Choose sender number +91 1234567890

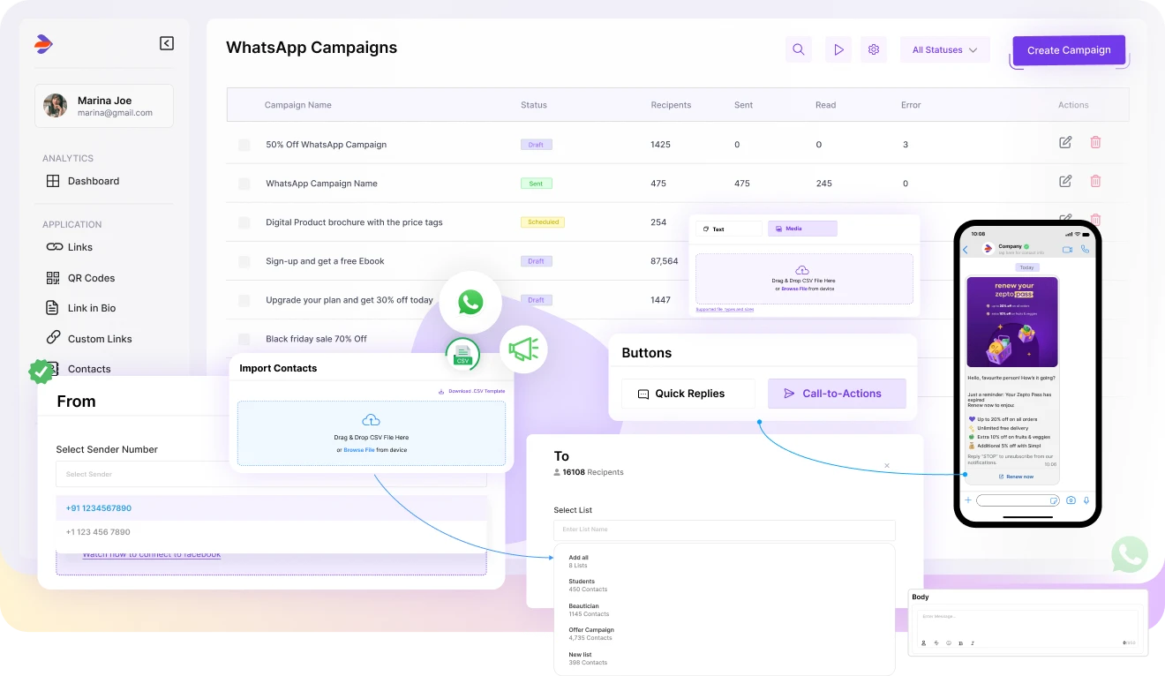(x=271, y=508)
